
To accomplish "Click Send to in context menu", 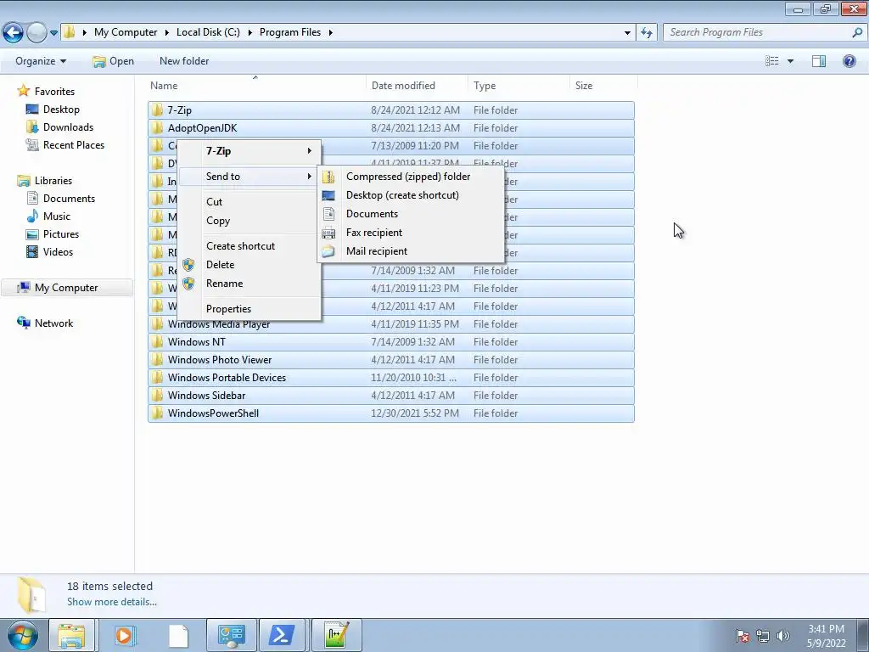I will [249, 177].
